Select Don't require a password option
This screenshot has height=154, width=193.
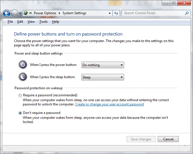tap(20, 113)
